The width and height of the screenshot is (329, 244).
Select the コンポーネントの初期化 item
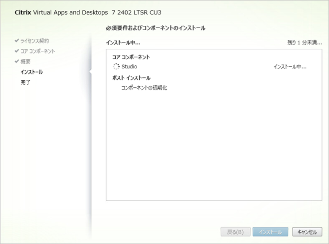click(x=145, y=88)
